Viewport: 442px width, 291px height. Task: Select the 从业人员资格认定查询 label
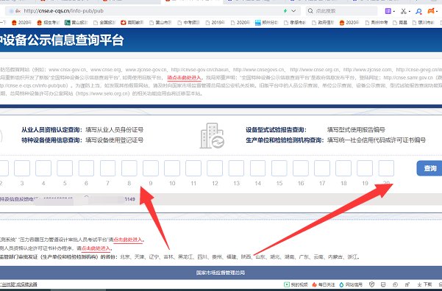tap(51, 130)
